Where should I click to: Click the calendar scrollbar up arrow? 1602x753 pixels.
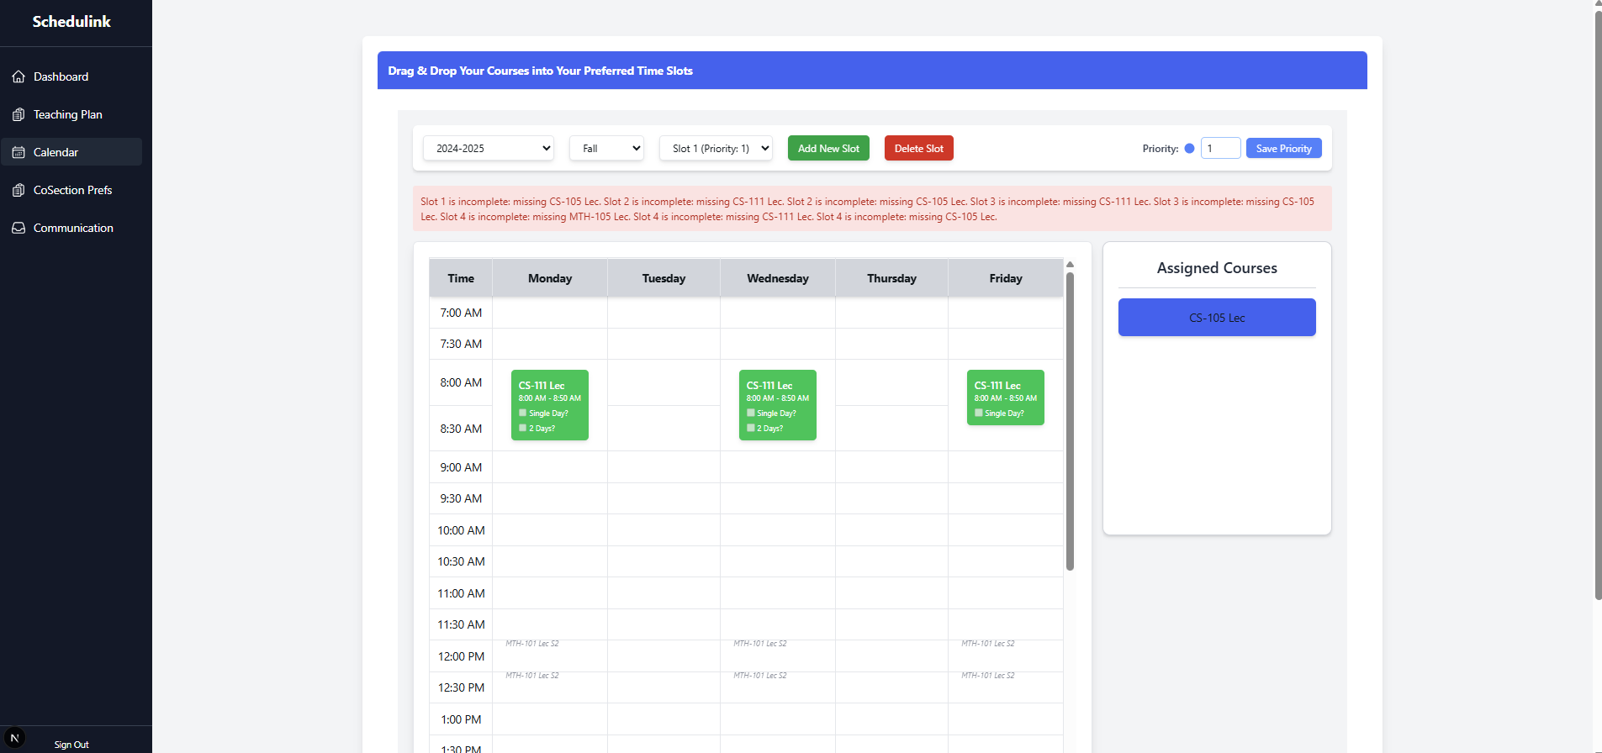click(1070, 264)
